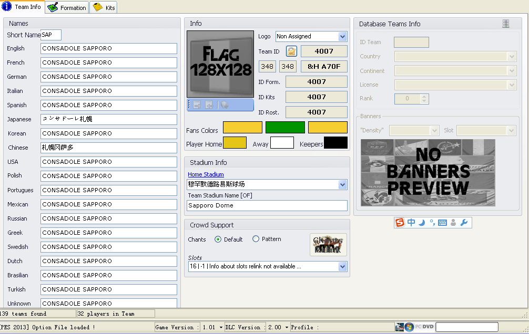This screenshot has height=334, width=529.
Task: Click the greyed shield icon in flag toolbar
Action: 225,105
